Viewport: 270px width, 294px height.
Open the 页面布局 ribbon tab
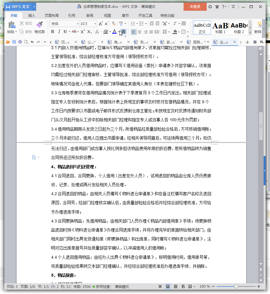pos(52,16)
